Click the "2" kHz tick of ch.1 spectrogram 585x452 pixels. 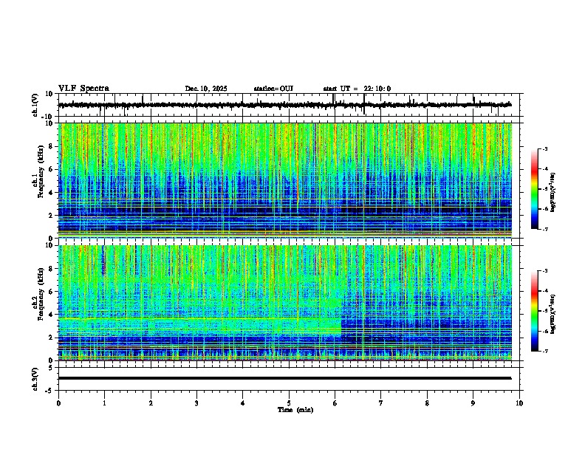coord(52,215)
